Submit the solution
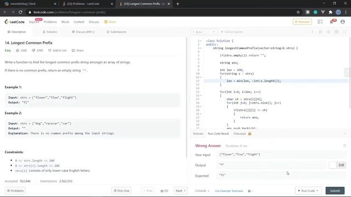Viewport: 351px width, 197px height. 335,191
